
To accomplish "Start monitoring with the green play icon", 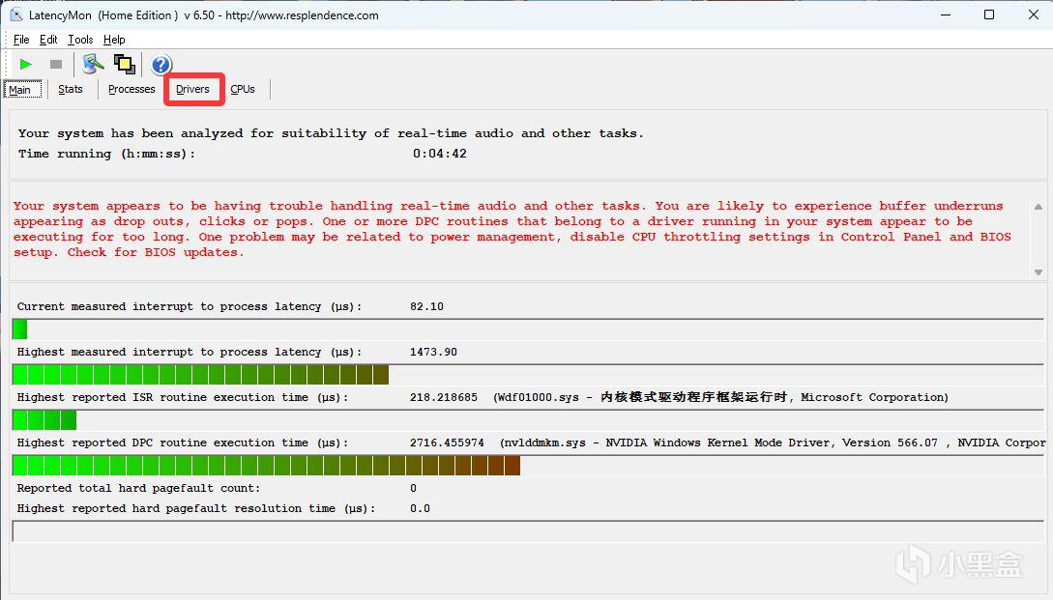I will click(25, 65).
